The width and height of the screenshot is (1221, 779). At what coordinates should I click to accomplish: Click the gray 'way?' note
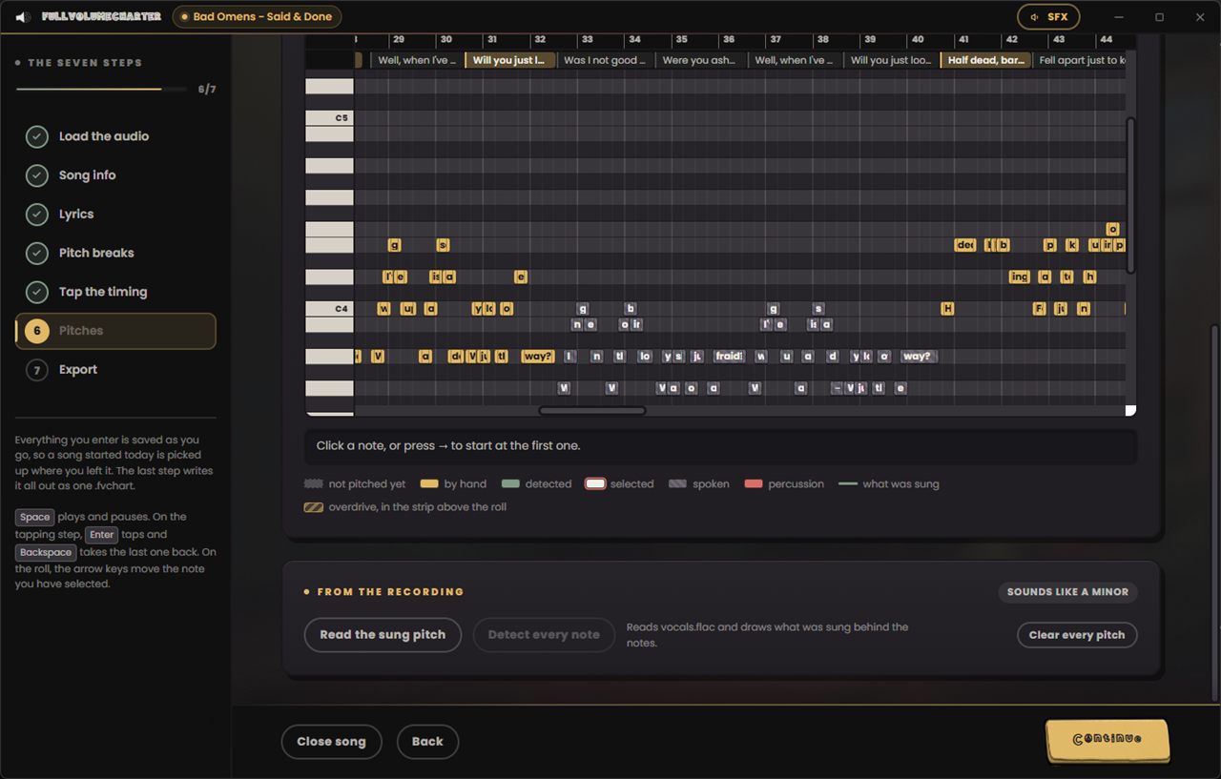918,357
